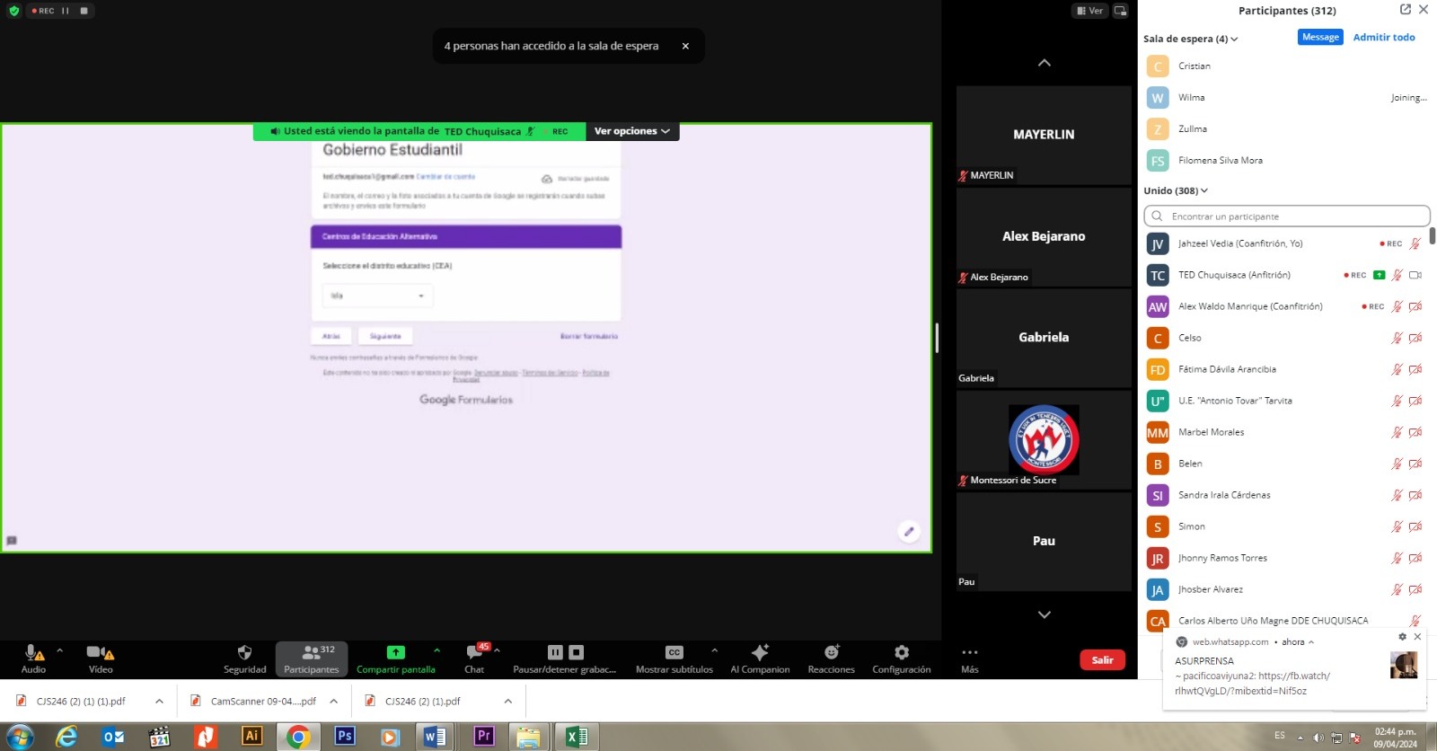This screenshot has width=1437, height=751.
Task: Open WhatsApp notification settings gear
Action: click(1402, 637)
